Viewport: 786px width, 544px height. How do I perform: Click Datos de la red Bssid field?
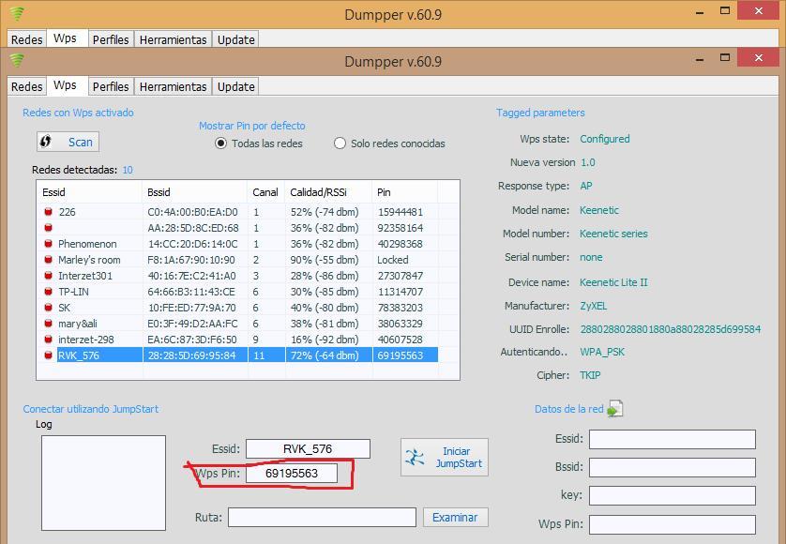click(x=673, y=467)
